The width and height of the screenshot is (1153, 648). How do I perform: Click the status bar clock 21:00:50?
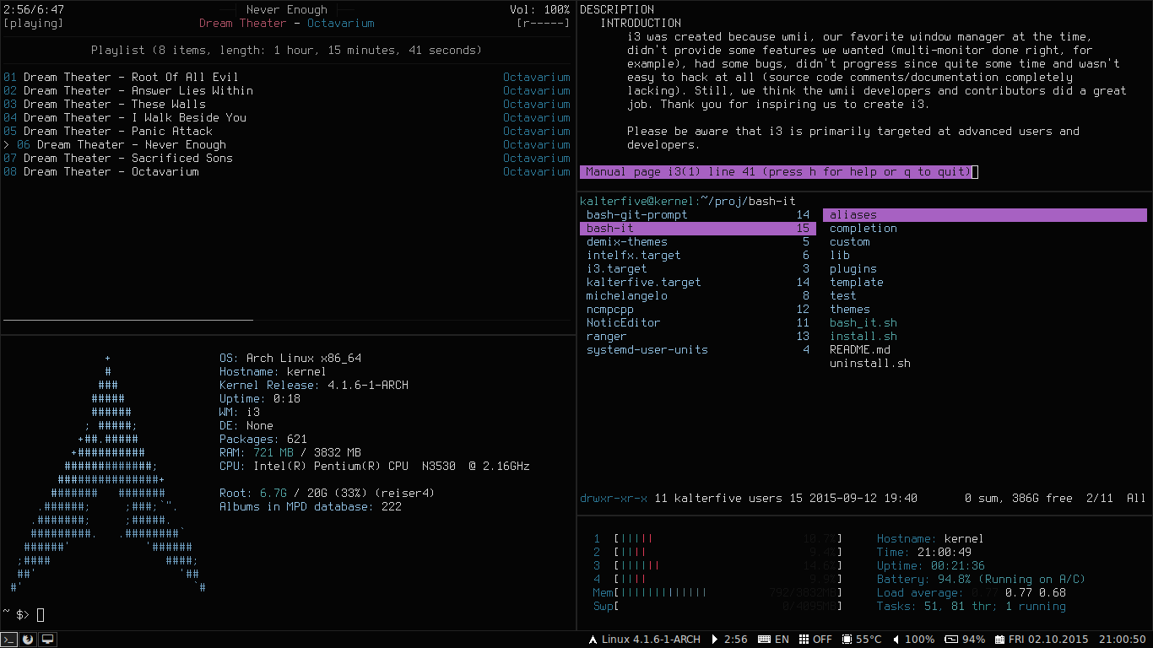coord(1123,640)
